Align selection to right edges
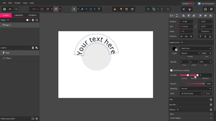This screenshot has width=216, height=121. (x=193, y=16)
